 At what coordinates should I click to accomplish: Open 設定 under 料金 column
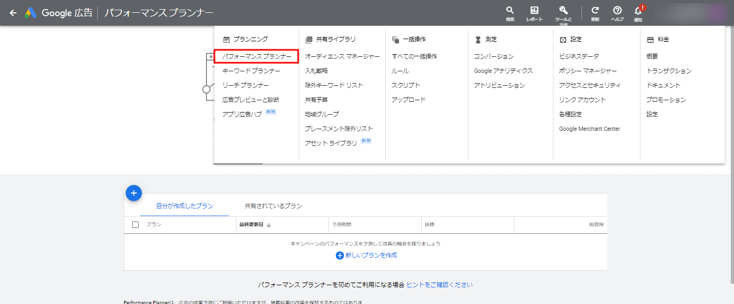[x=652, y=114]
